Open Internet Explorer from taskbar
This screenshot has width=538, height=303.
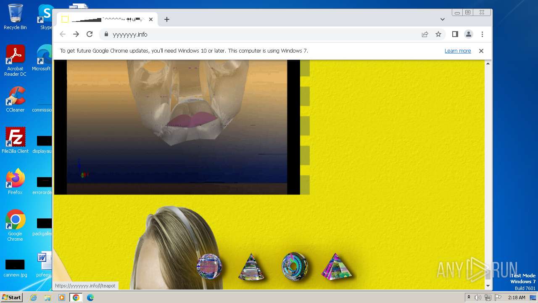tap(34, 298)
